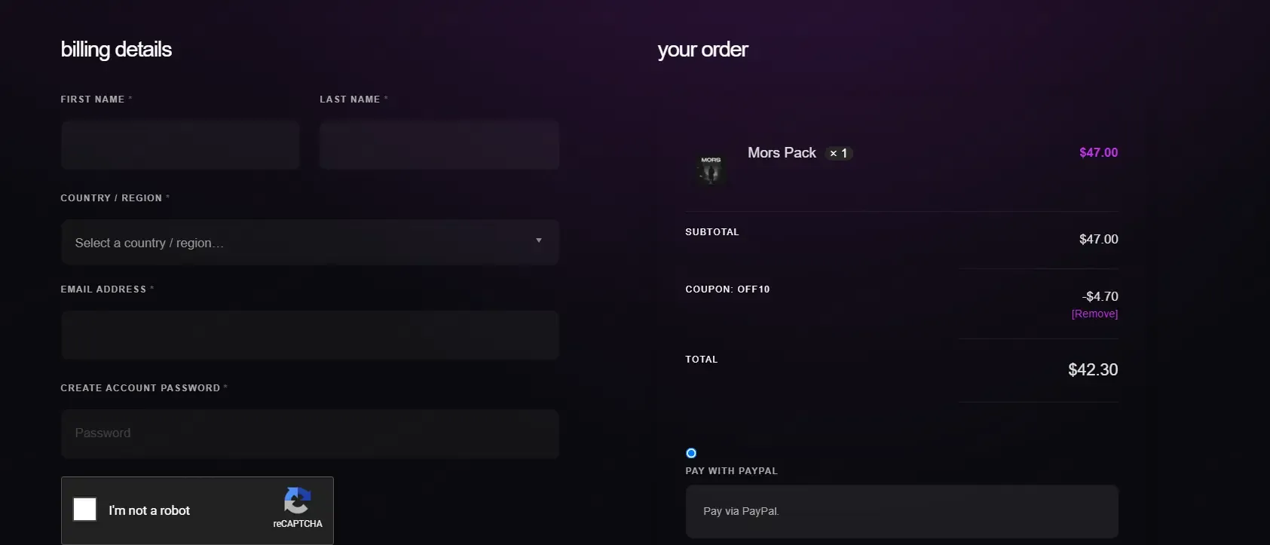Remove the OFF10 coupon
Viewport: 1270px width, 545px height.
click(1094, 314)
